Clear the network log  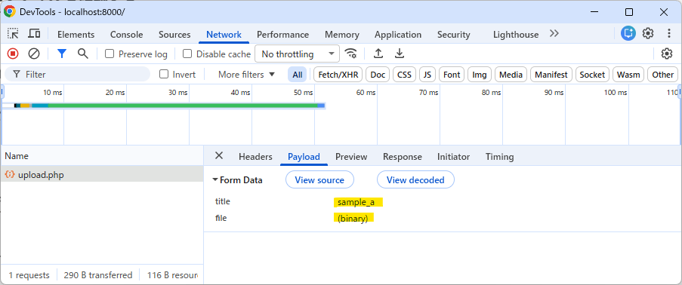[34, 54]
